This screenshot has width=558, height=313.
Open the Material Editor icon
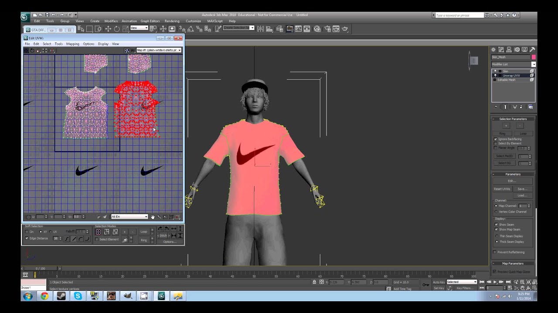[317, 29]
